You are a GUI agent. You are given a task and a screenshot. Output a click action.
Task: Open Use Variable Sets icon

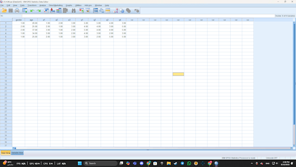122,10
